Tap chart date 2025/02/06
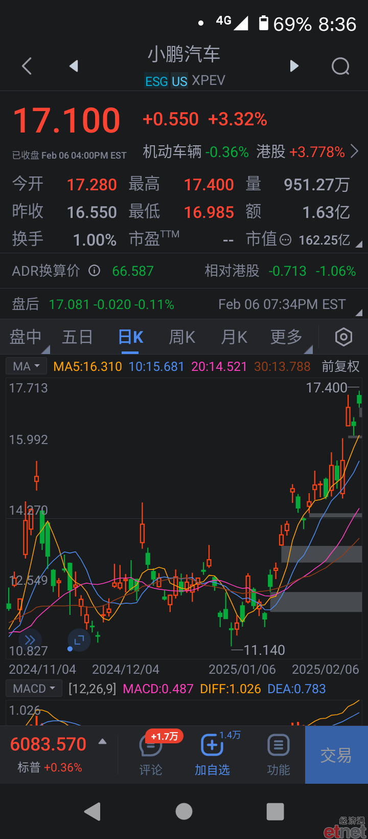The height and width of the screenshot is (839, 368). pos(325,669)
